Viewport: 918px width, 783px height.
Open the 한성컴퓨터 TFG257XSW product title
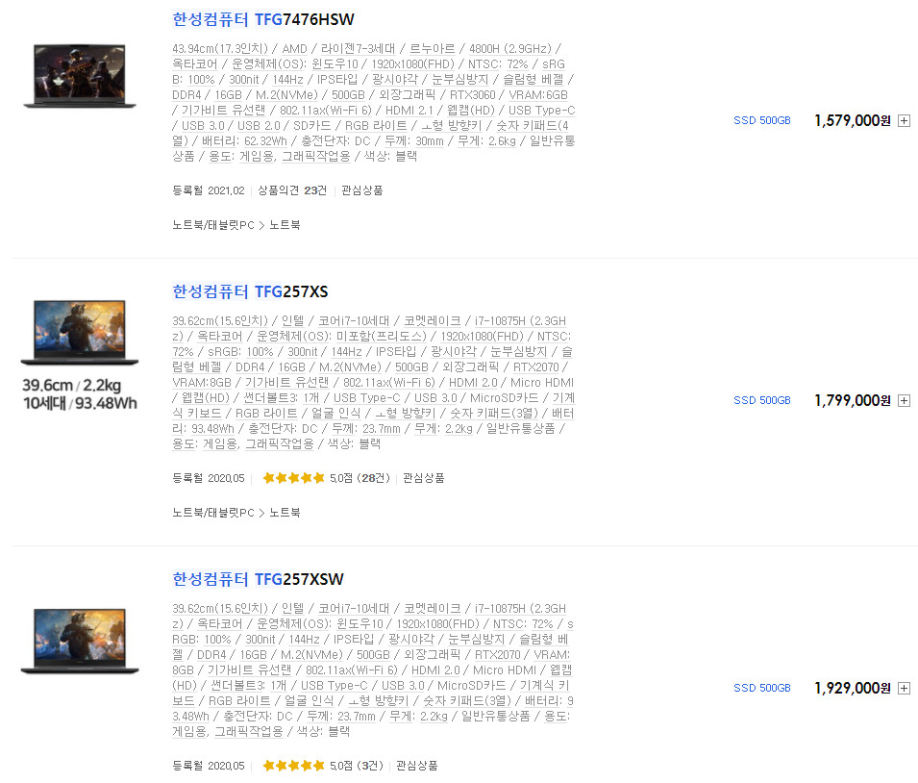pyautogui.click(x=258, y=579)
